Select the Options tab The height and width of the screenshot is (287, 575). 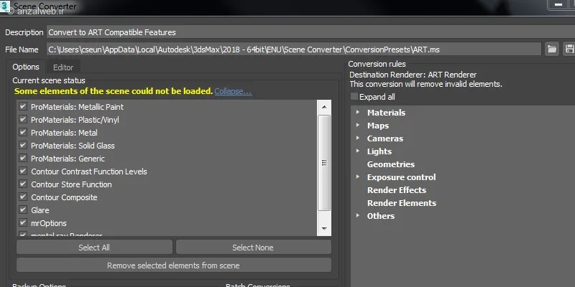[x=26, y=67]
